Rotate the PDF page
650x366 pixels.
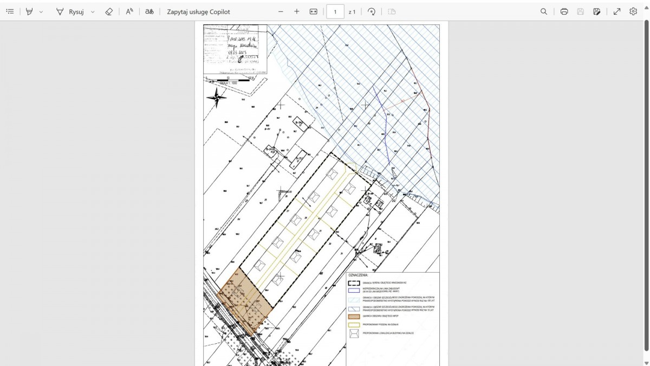(x=372, y=11)
